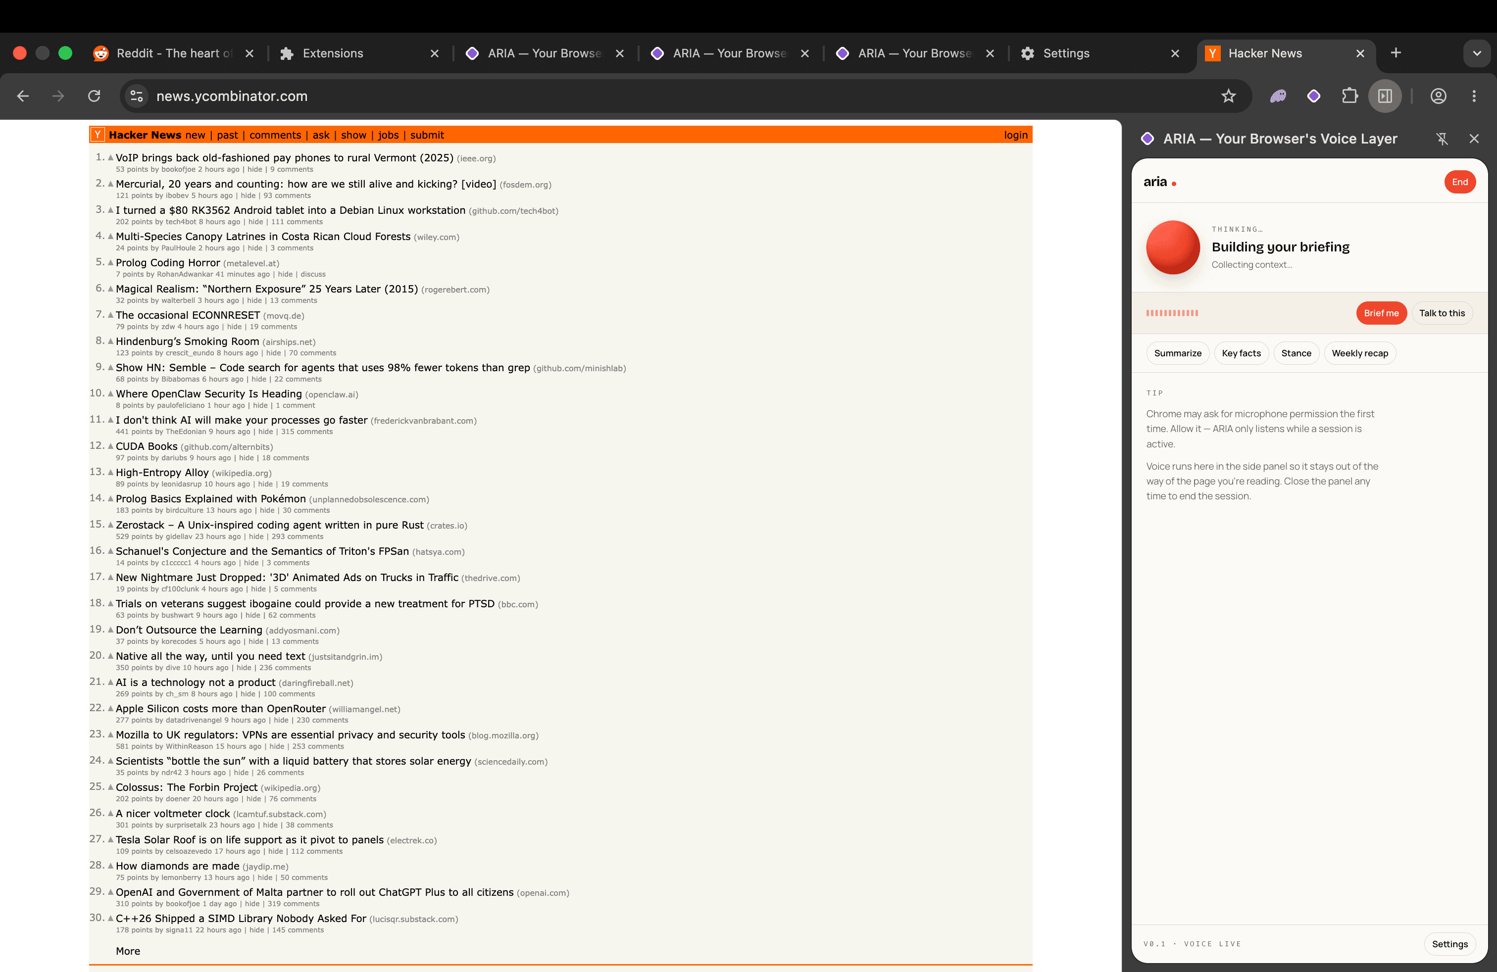Open the 'ask' section
The image size is (1497, 972).
pos(321,135)
